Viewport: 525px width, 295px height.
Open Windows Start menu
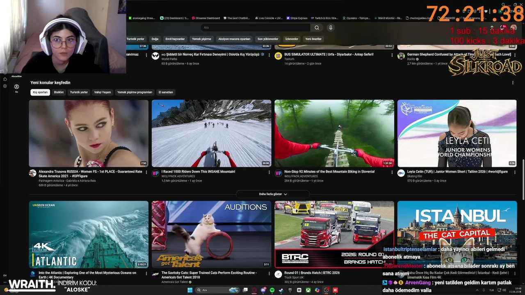click(190, 290)
